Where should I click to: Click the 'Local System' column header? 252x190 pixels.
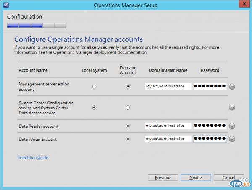tap(94, 70)
